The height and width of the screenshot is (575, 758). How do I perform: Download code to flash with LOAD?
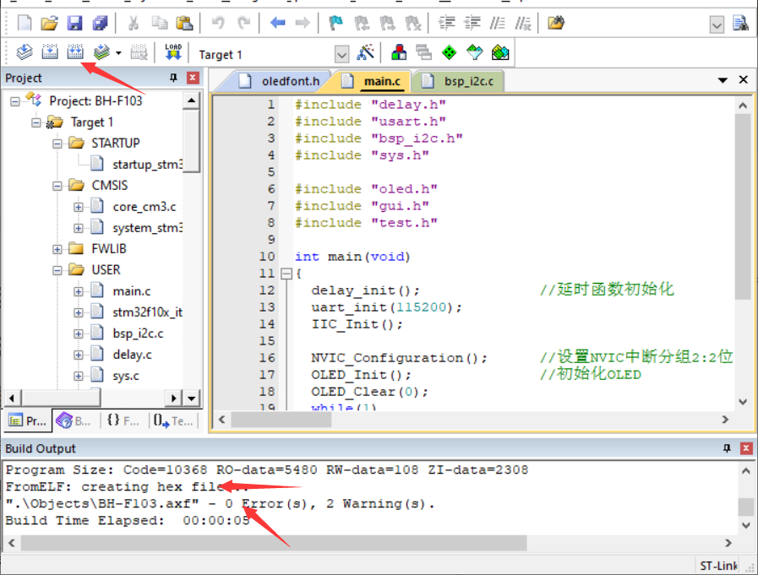(x=173, y=52)
